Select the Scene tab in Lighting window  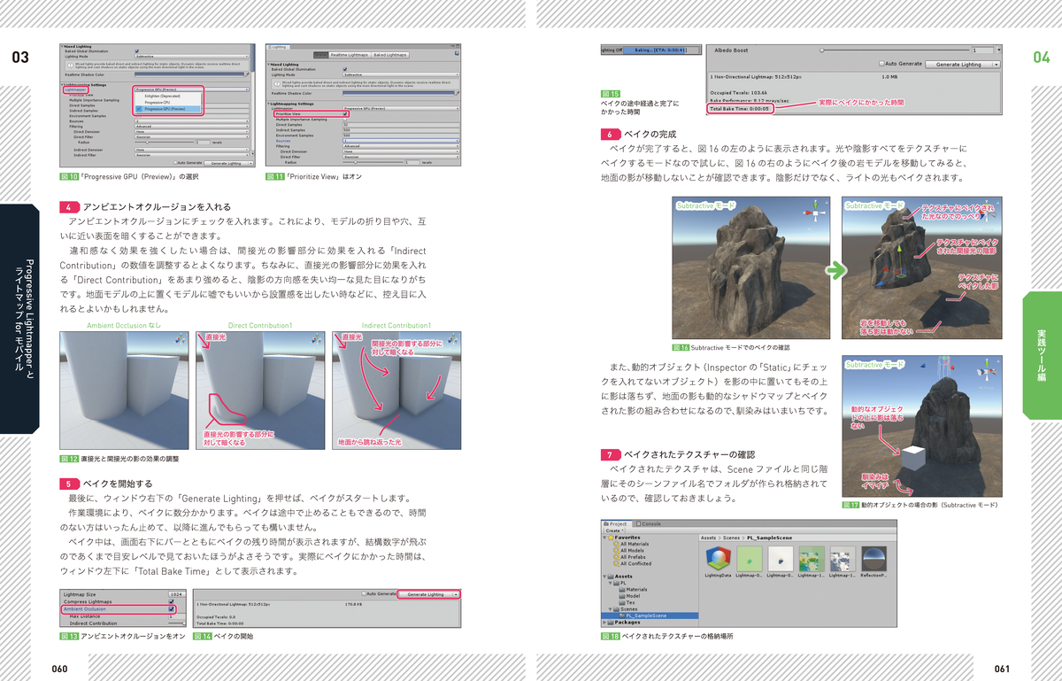[x=321, y=55]
